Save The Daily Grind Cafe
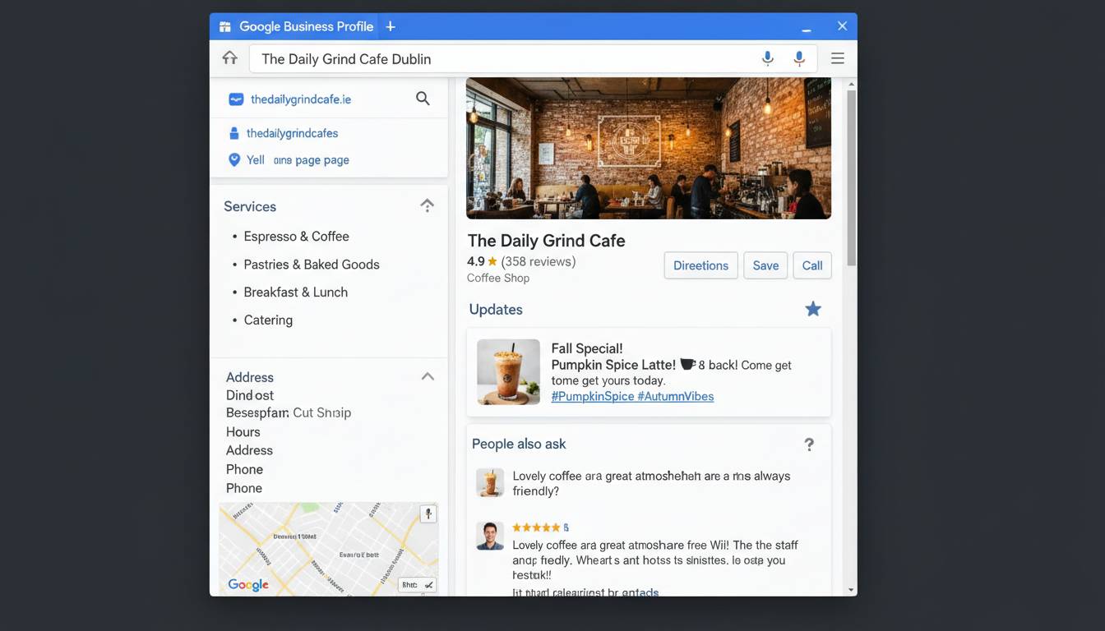 [x=765, y=265]
